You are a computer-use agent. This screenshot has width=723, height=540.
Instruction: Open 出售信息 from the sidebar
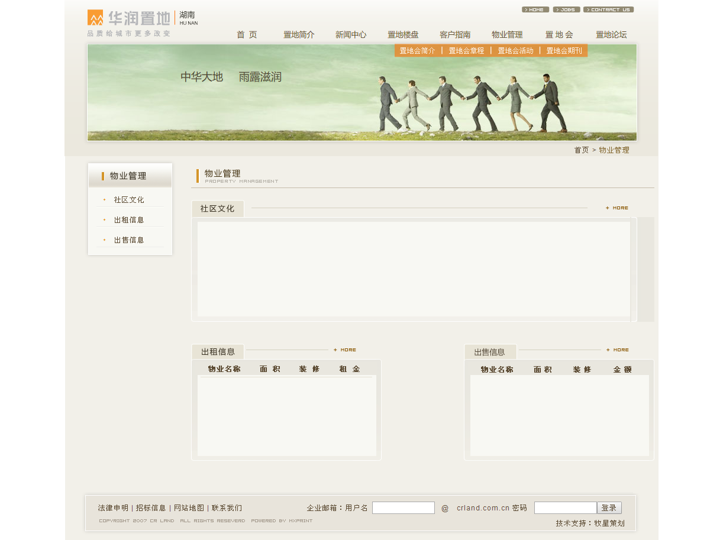129,240
